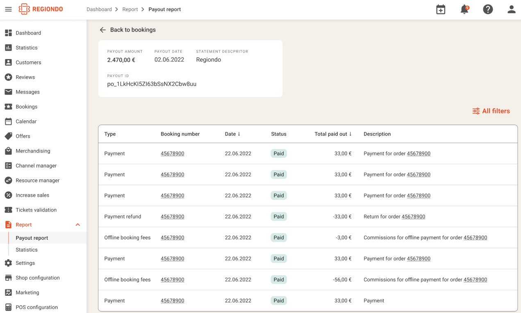This screenshot has width=521, height=313.
Task: Click the Tickets validation icon
Action: point(8,210)
